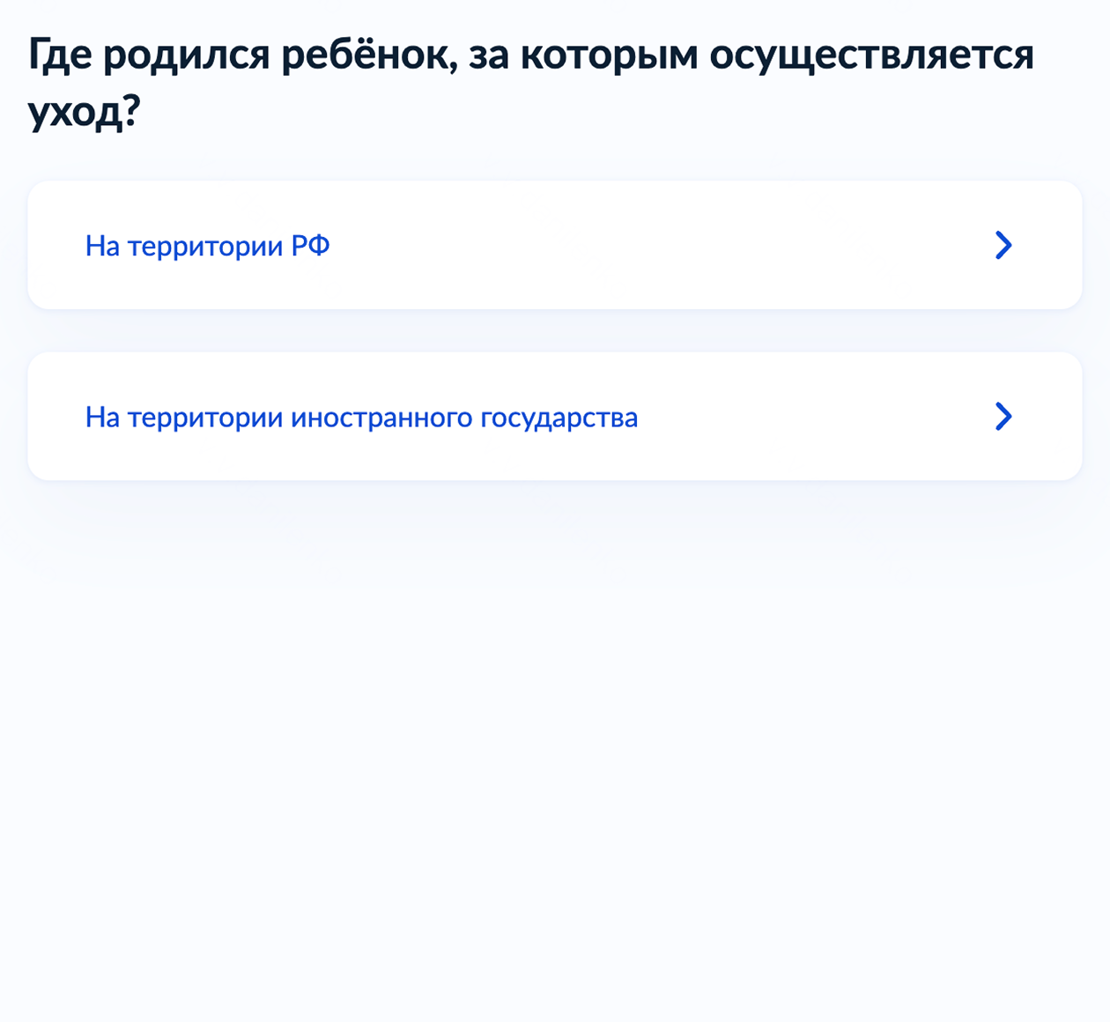Click the chevron beside «На территории РФ»
The image size is (1110, 1022).
(x=1003, y=245)
